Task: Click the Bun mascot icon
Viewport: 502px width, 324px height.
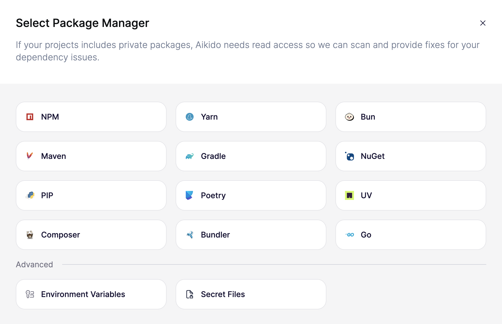Action: coord(349,117)
